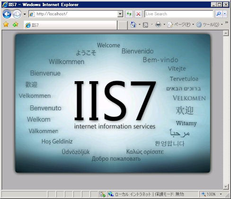The width and height of the screenshot is (231, 199).
Task: Click the Home page icon
Action: click(133, 25)
